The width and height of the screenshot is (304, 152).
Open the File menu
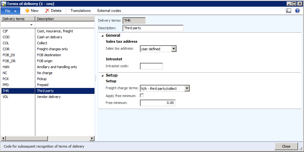[10, 11]
